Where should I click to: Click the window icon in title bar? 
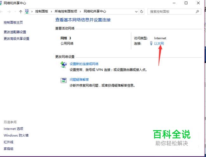coord(1,3)
